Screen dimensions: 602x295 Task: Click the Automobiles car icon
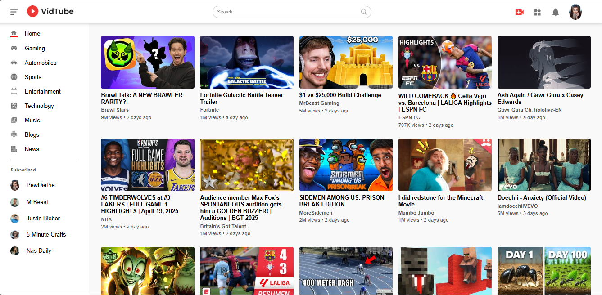[x=14, y=63]
